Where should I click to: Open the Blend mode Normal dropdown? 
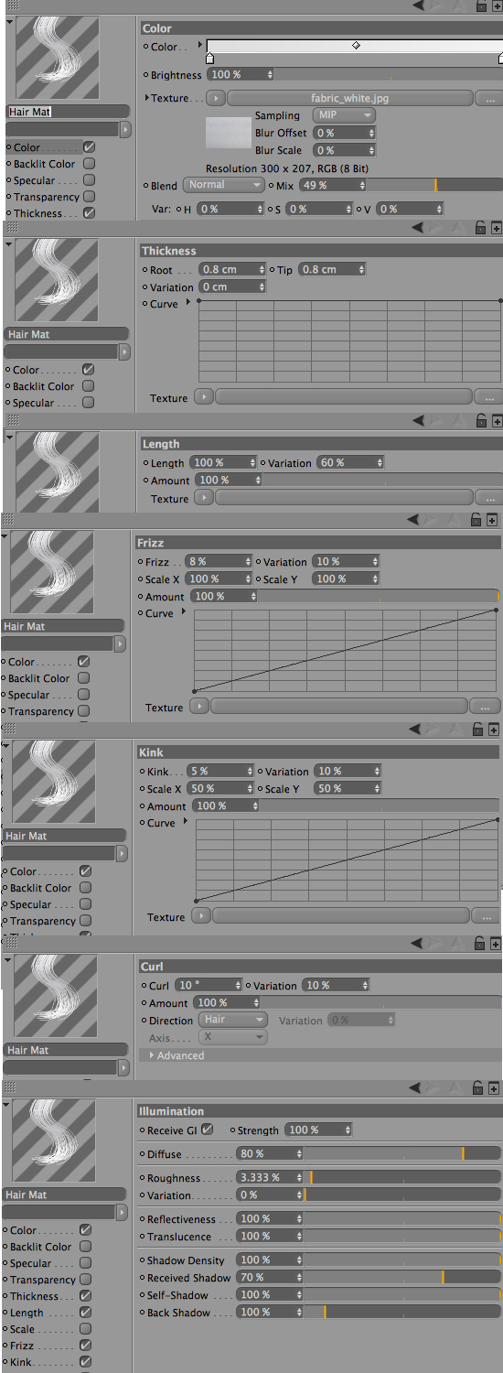(224, 185)
